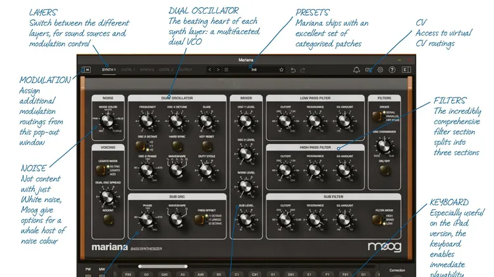
Task: Click the Low Pass Filter Cutoff knob
Action: (285, 121)
